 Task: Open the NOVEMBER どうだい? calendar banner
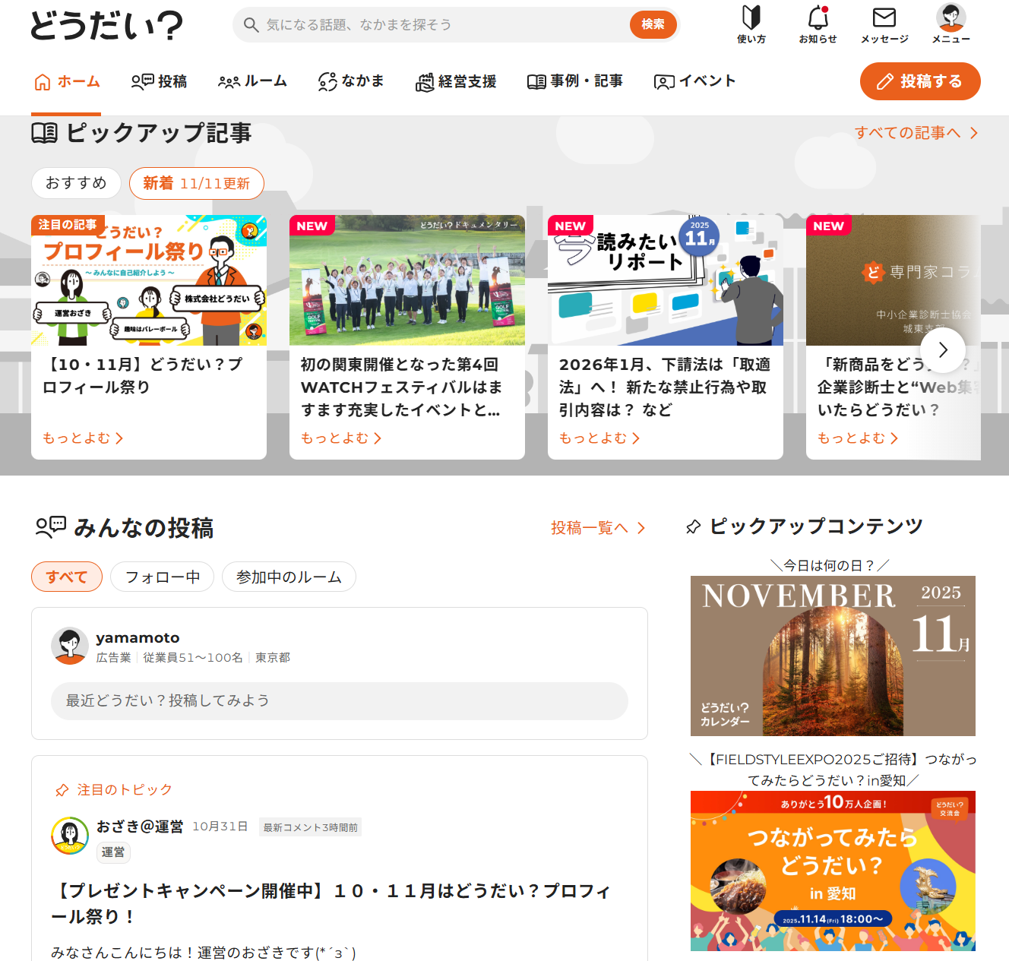click(x=832, y=656)
